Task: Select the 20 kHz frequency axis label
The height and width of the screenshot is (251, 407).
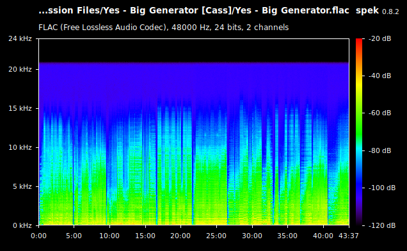Action: [20, 69]
